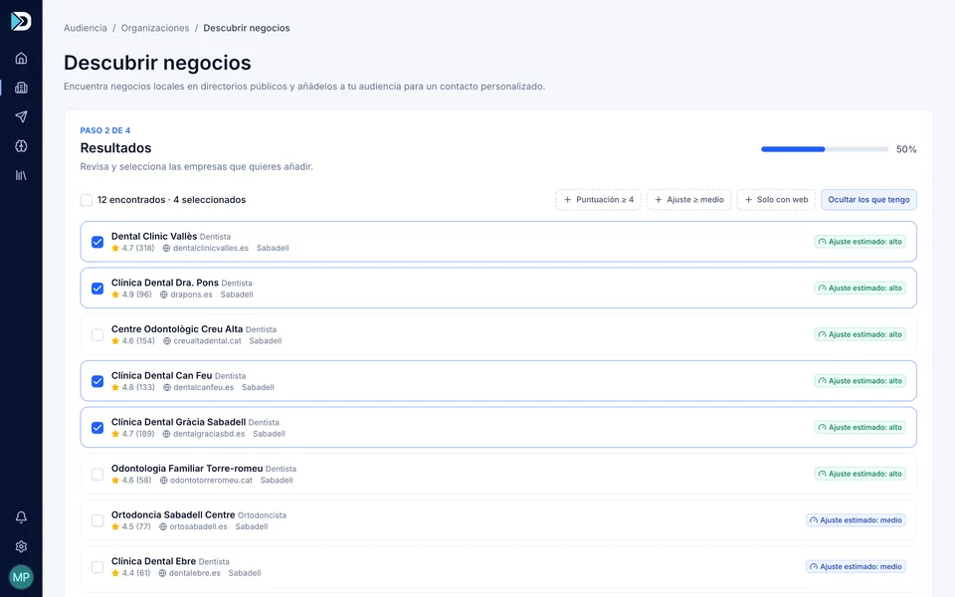Click the dentalgraciasbd.es website text
The width and height of the screenshot is (955, 597).
pyautogui.click(x=209, y=435)
